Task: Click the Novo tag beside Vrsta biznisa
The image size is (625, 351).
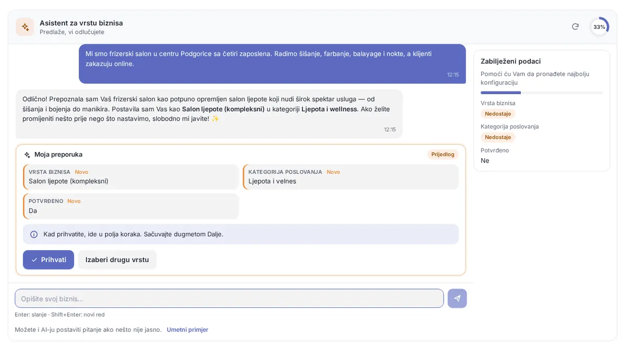Action: coord(82,172)
